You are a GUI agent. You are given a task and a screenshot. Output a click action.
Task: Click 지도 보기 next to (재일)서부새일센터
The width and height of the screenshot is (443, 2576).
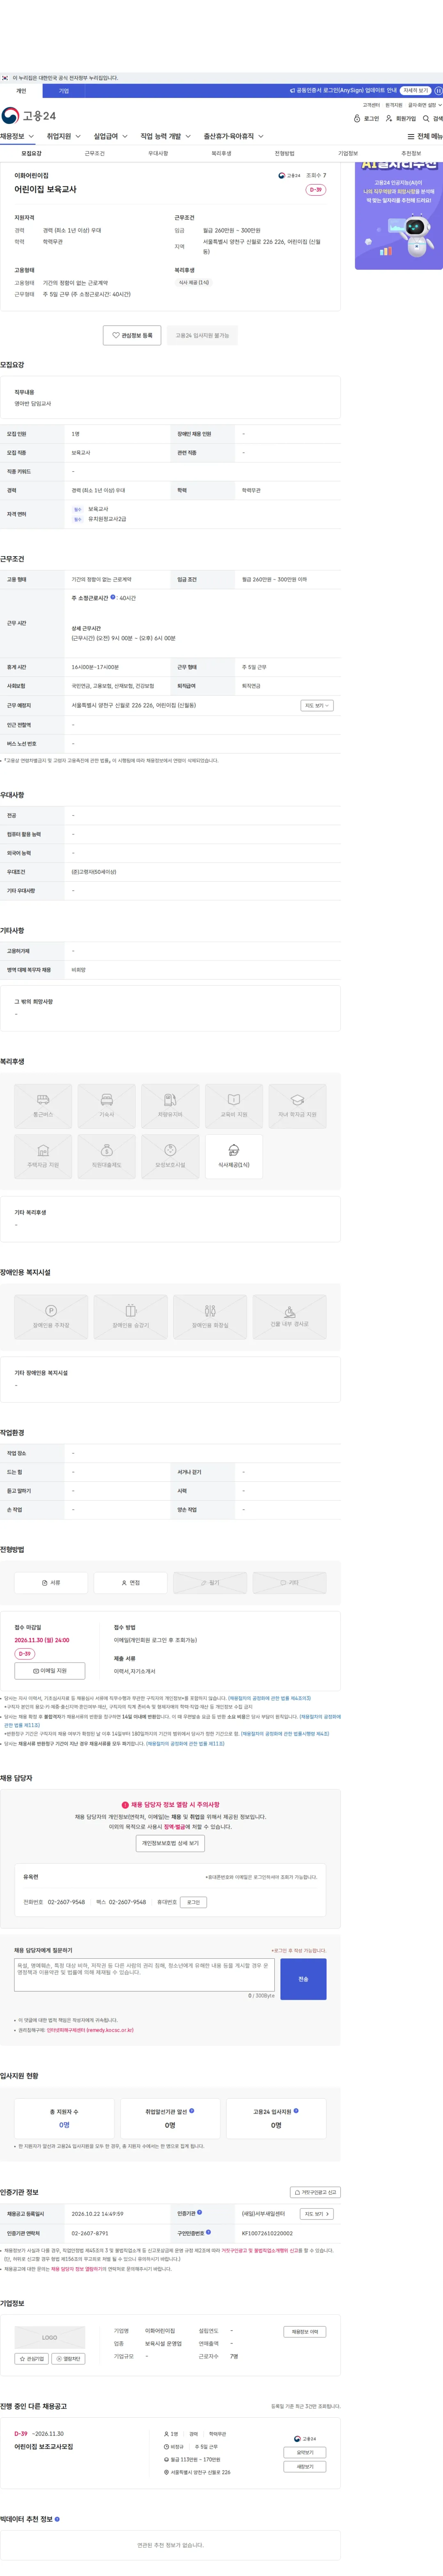pos(317,2214)
